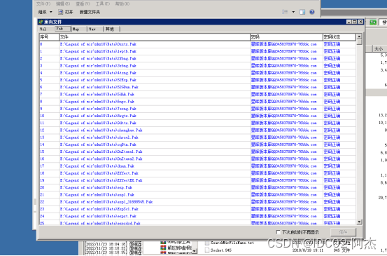
Task: Click the 保存 button in the dialog
Action: (343, 232)
